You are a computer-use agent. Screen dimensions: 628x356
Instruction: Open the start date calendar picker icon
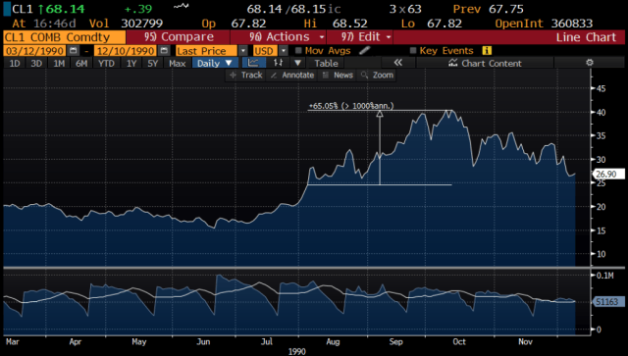click(x=74, y=51)
